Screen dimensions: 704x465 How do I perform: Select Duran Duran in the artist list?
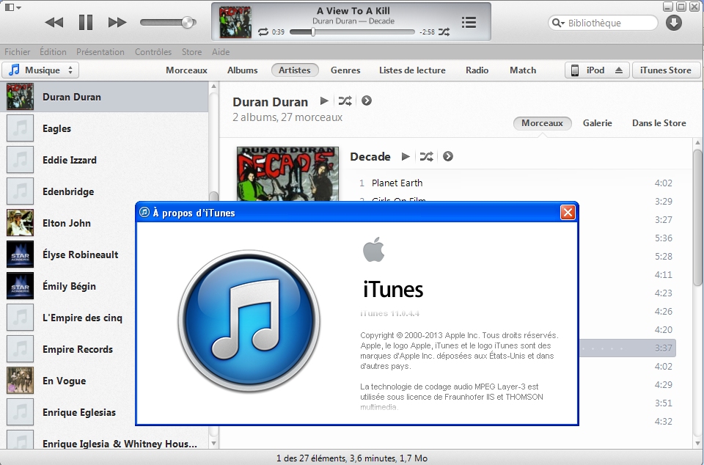[x=104, y=97]
